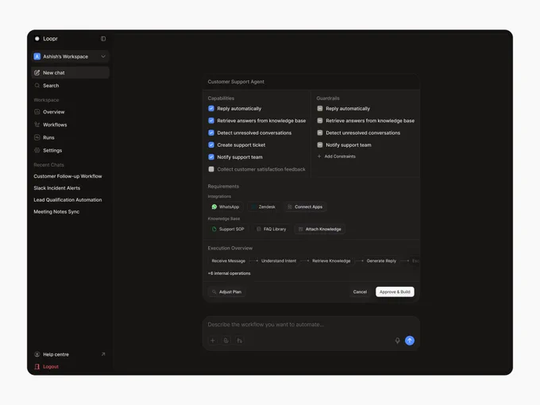Select the Support SOP knowledge chip
Screen dimensions: 540x405
pos(228,229)
